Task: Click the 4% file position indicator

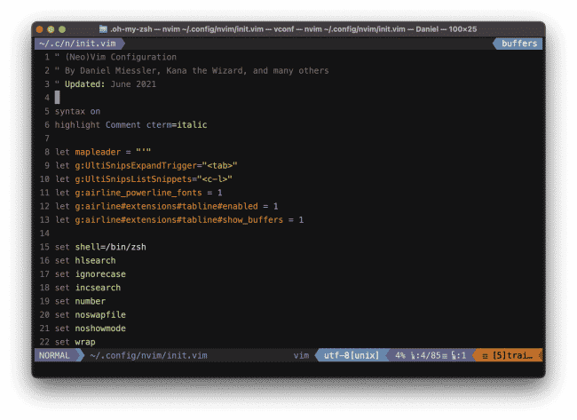Action: [400, 355]
